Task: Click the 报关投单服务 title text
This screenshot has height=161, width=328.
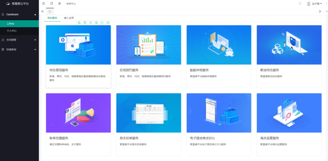Action: click(x=129, y=138)
